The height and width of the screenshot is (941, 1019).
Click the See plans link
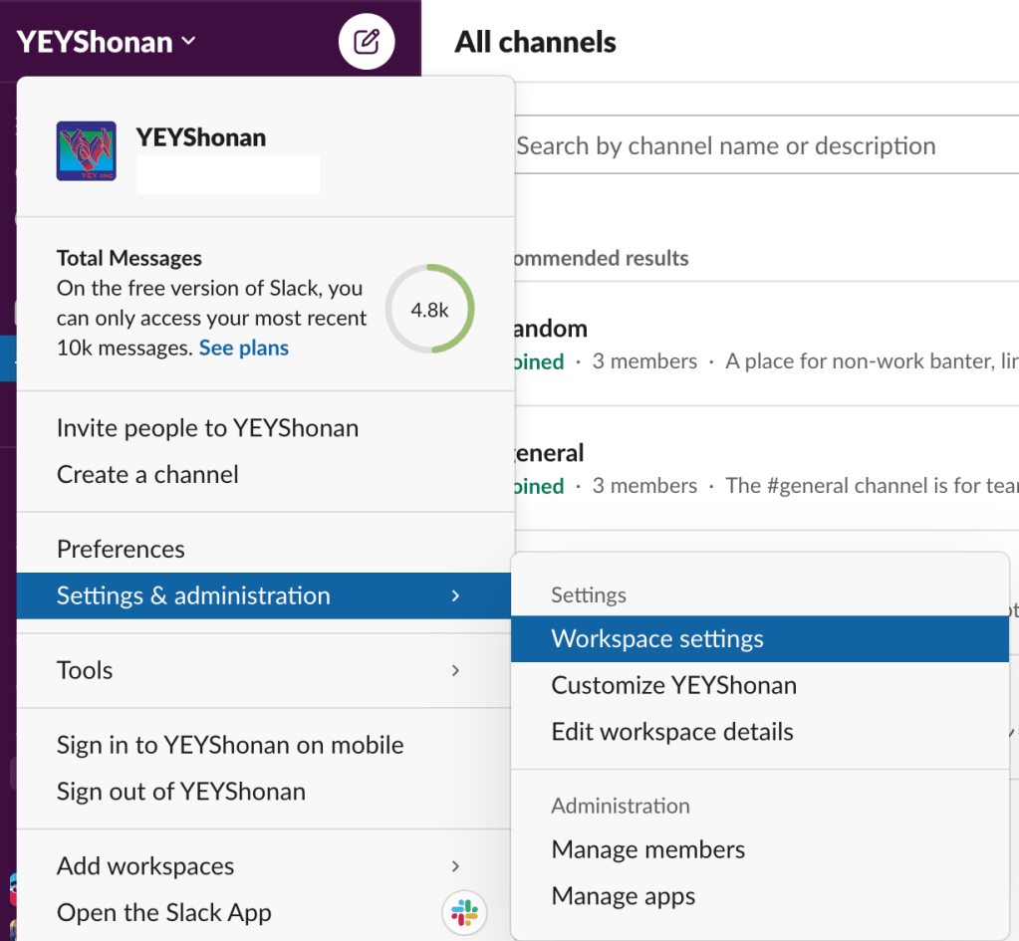click(x=244, y=349)
